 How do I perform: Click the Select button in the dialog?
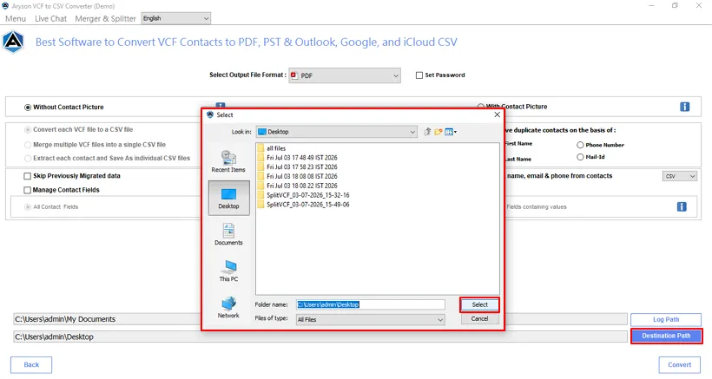pyautogui.click(x=479, y=304)
